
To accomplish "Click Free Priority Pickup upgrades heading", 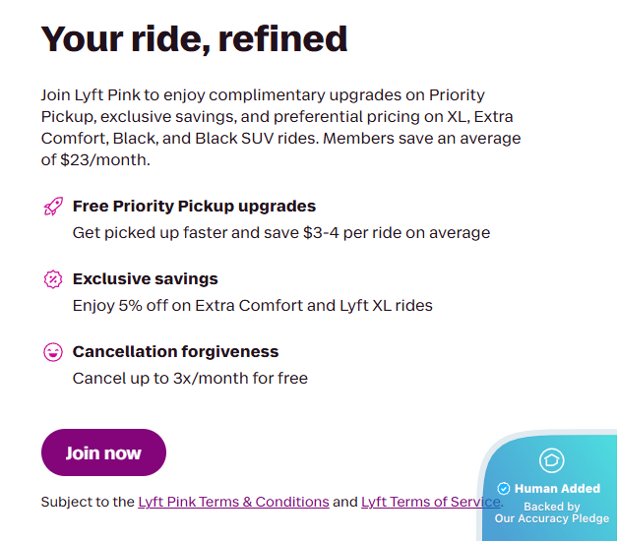I will [194, 207].
